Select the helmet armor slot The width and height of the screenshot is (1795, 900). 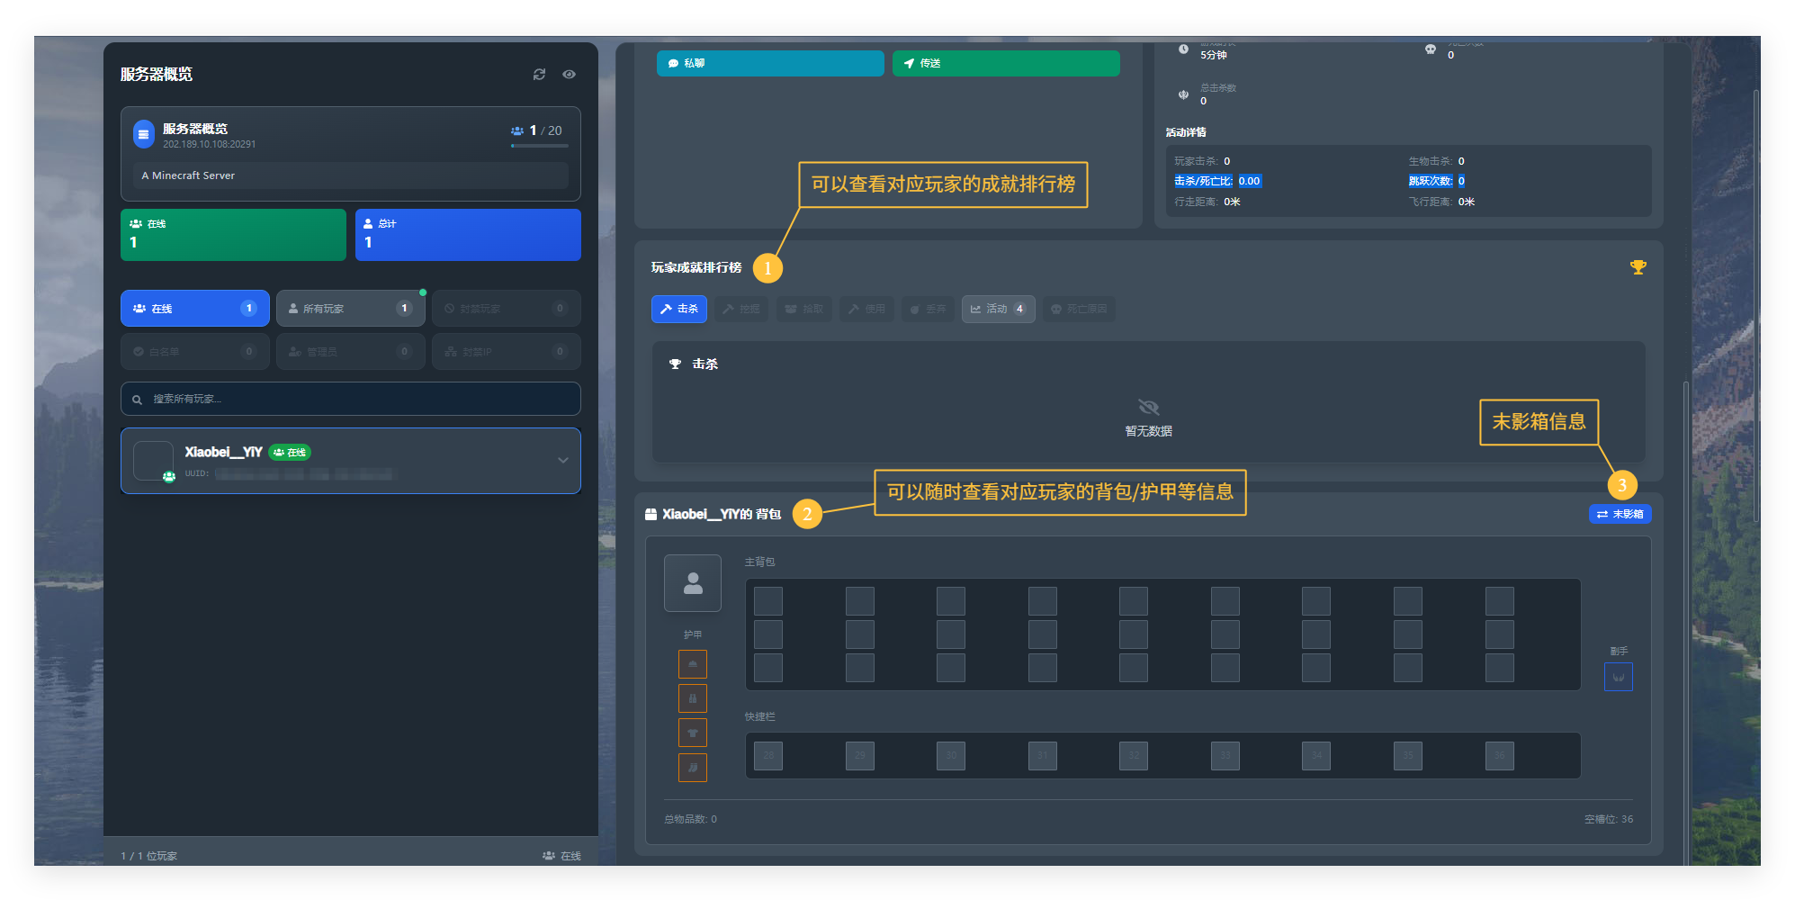point(692,664)
